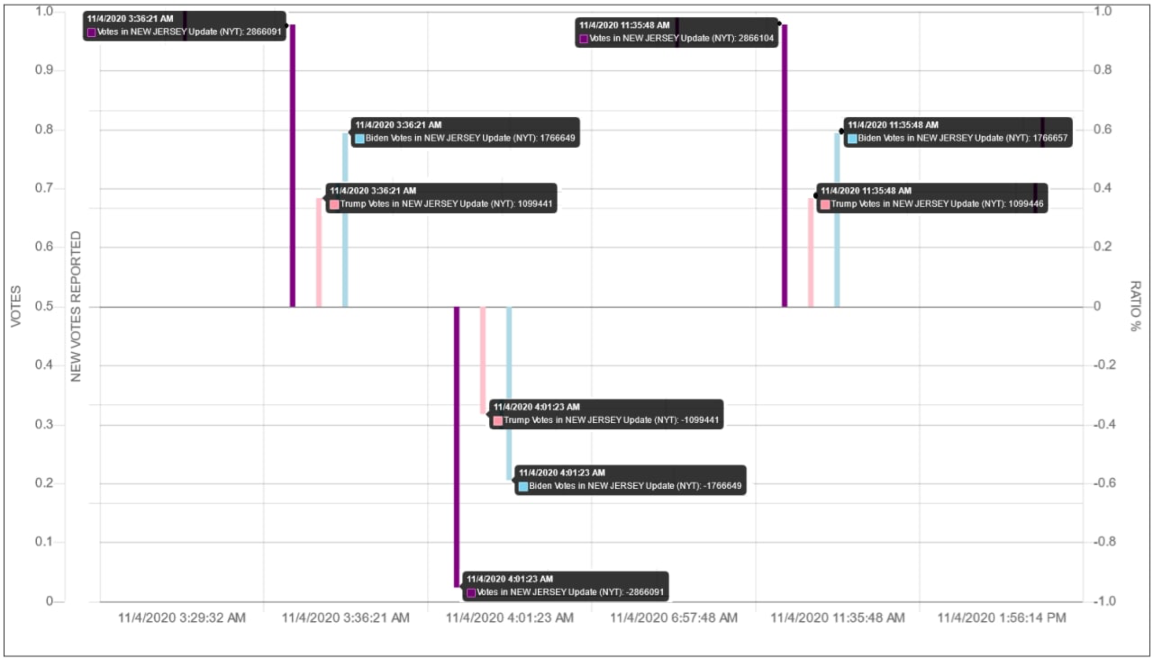Click pink swatch in Trump 1099446 tooltip
The height and width of the screenshot is (658, 1152).
point(825,205)
